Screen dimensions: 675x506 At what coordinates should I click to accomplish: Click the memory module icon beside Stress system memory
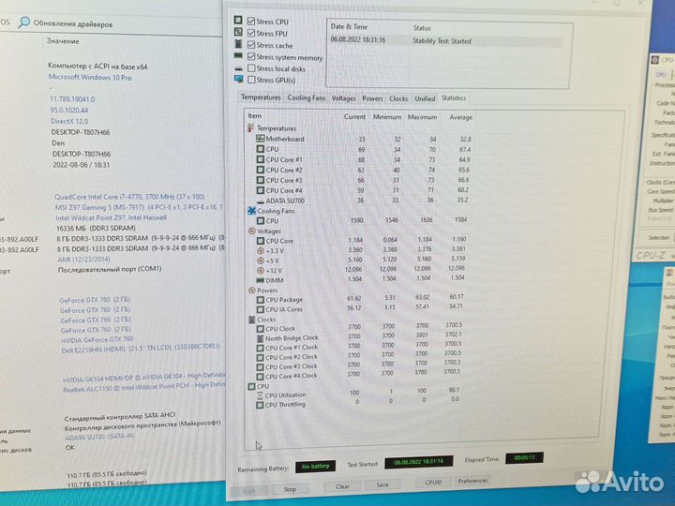238,55
